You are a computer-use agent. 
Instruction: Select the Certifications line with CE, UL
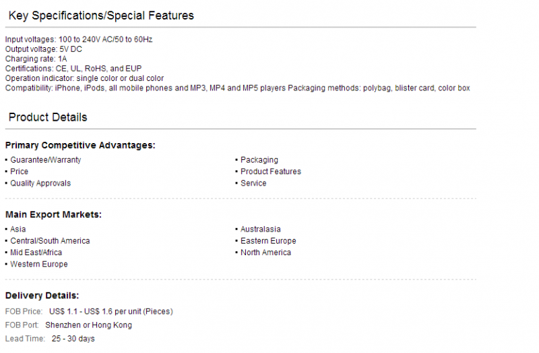[x=73, y=68]
